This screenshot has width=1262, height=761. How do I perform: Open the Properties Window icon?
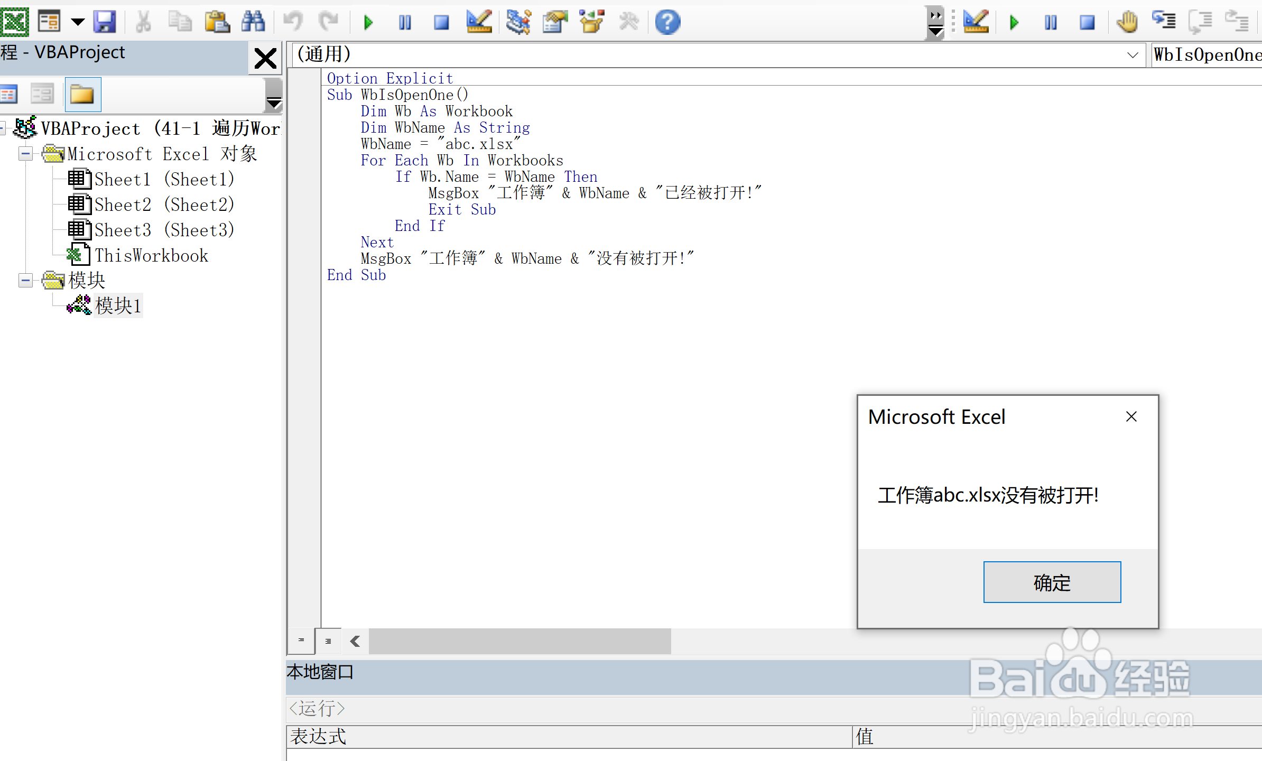pos(554,22)
